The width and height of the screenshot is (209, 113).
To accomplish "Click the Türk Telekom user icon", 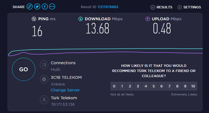I will 44,100.
